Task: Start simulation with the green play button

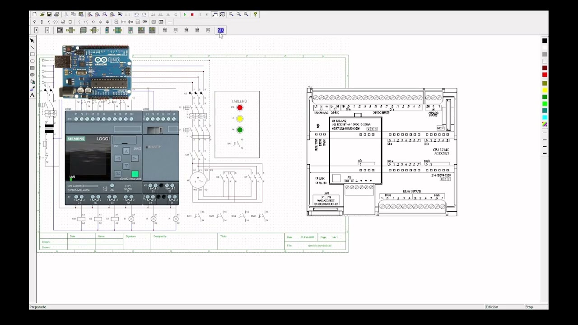Action: (185, 14)
